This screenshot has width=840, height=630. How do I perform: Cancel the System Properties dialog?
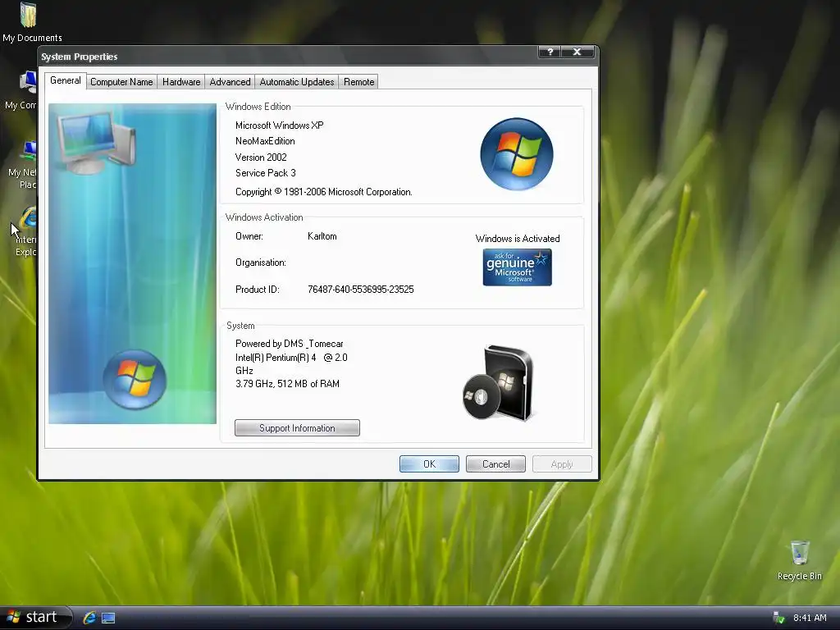tap(495, 464)
